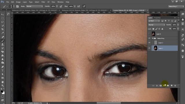This screenshot has height=104, width=185.
Task: Hide the Retouching group
Action: click(149, 38)
